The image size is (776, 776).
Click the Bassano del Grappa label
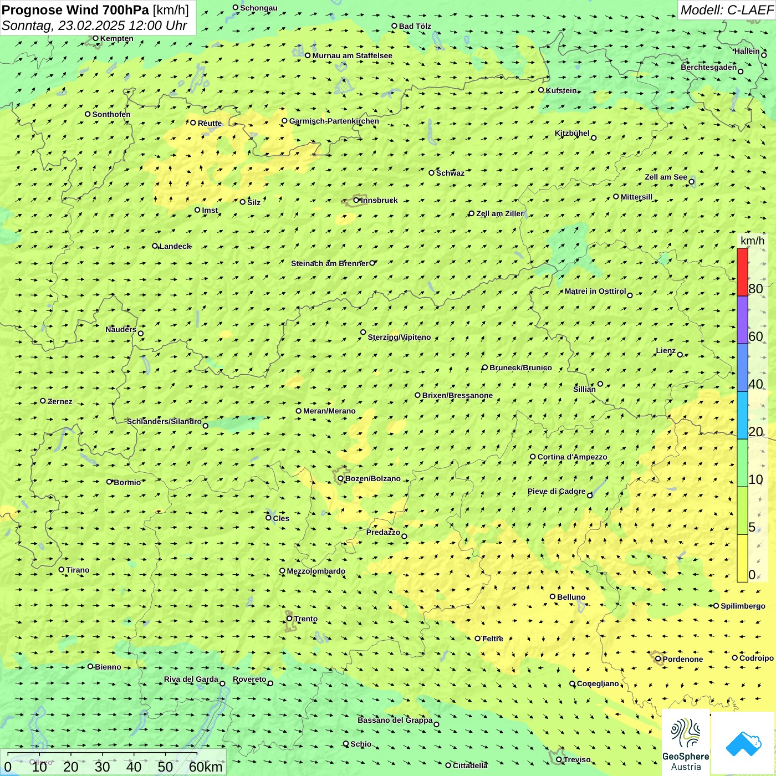tap(395, 721)
